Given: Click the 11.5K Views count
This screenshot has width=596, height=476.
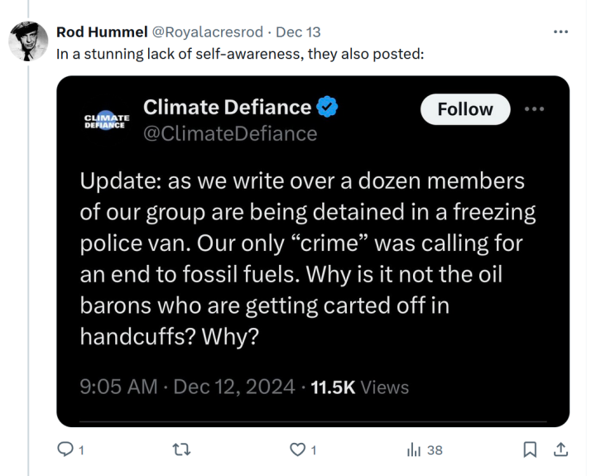Looking at the screenshot, I should pos(359,387).
